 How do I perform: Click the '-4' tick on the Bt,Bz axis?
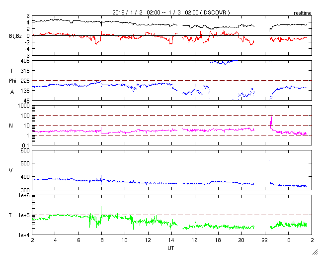27,49
